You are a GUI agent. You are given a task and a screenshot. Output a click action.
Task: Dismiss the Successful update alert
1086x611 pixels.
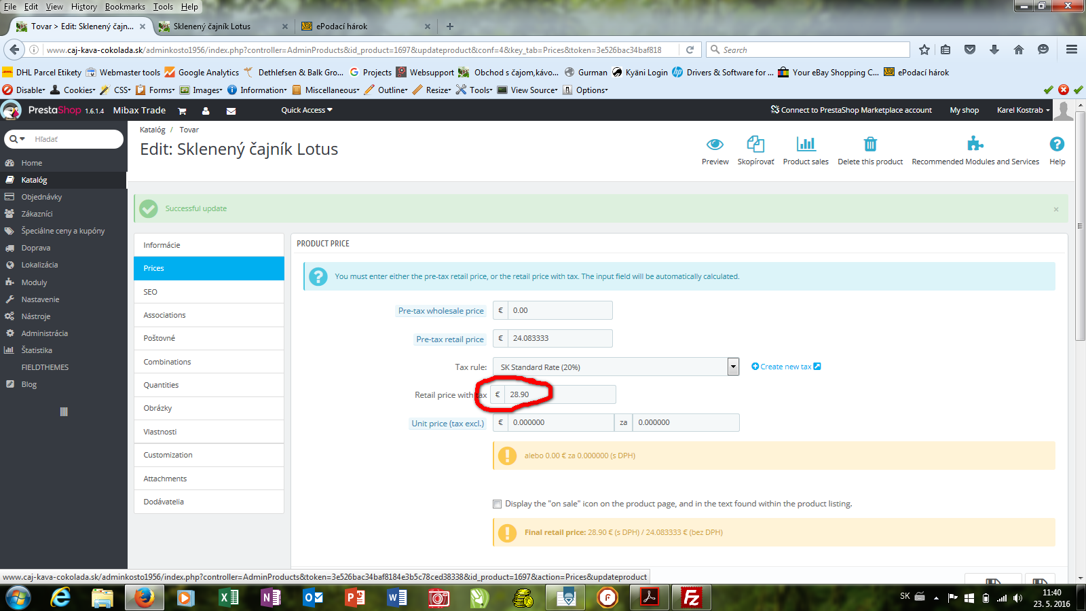click(1056, 209)
